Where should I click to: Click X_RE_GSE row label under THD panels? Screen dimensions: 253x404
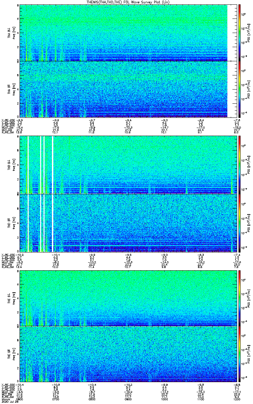coord(7,254)
